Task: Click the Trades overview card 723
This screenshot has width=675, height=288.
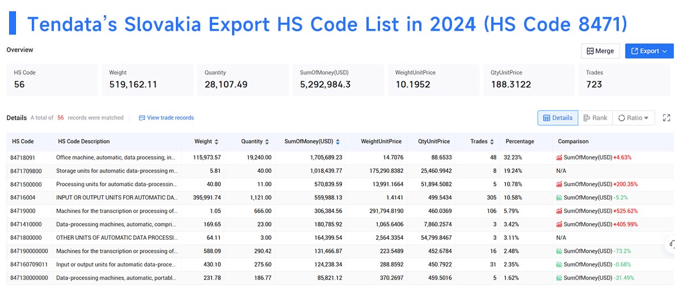Action: tap(625, 80)
